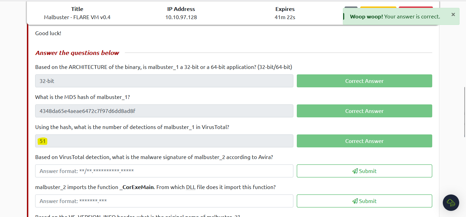Select the answered field showing 32-bit
466x217 pixels.
[x=164, y=81]
